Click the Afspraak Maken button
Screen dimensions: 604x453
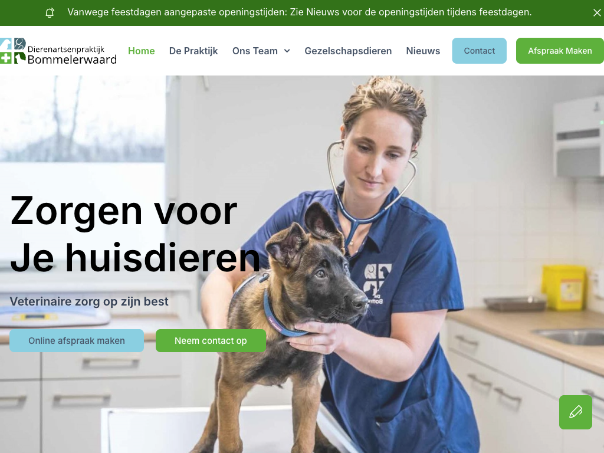click(560, 51)
